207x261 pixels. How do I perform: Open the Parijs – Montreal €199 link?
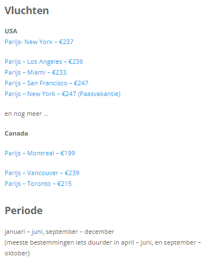40,153
